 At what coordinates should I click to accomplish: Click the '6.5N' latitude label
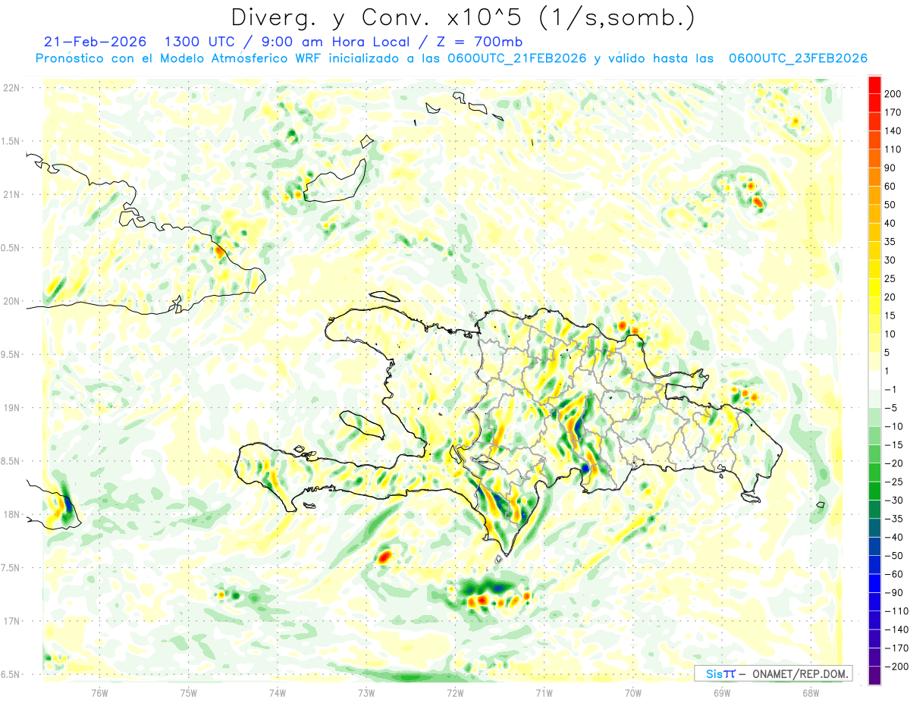click(x=11, y=674)
